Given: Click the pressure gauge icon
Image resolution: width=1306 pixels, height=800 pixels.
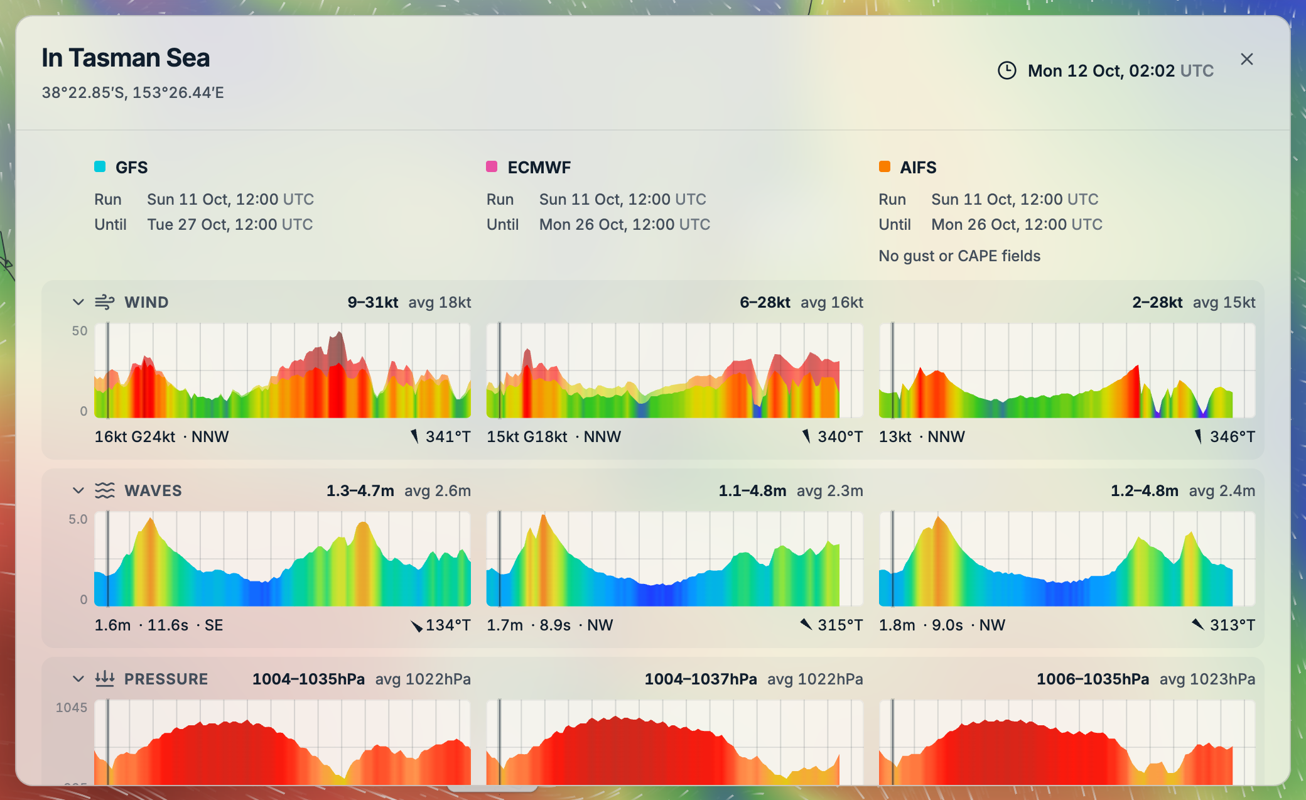Looking at the screenshot, I should (105, 679).
